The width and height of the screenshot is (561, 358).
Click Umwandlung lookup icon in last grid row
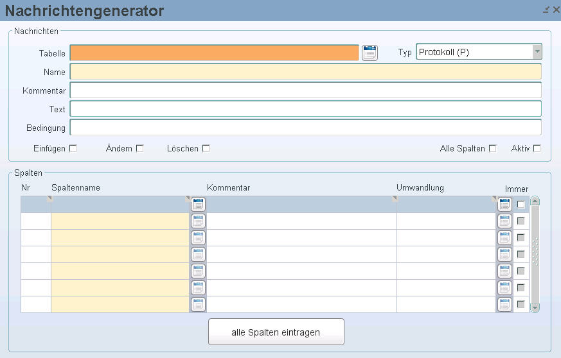click(504, 304)
